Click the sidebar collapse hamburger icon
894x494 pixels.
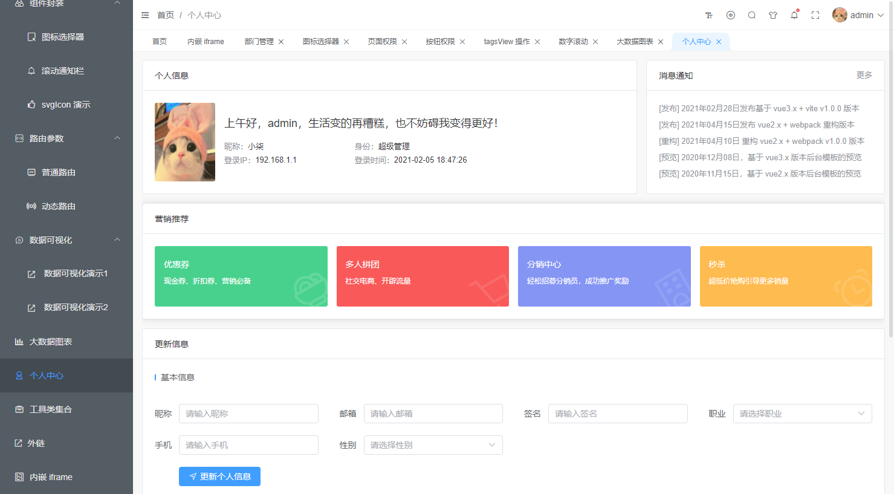(145, 15)
